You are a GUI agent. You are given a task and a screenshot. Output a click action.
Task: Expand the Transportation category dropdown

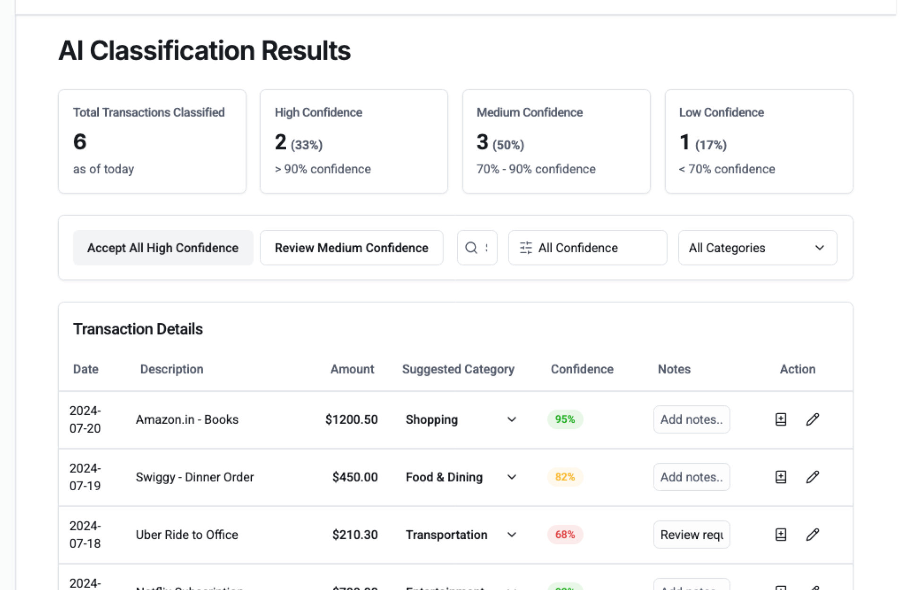tap(512, 535)
